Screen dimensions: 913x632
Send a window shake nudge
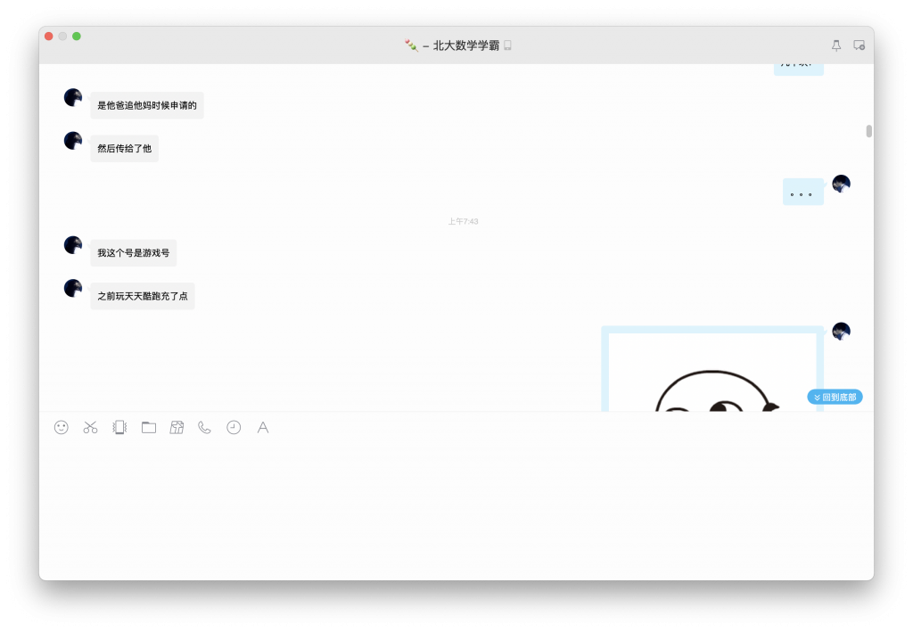click(x=119, y=428)
